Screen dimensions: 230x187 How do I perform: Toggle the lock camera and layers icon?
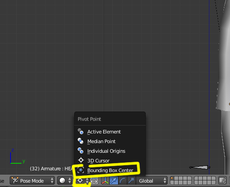[x=223, y=180]
